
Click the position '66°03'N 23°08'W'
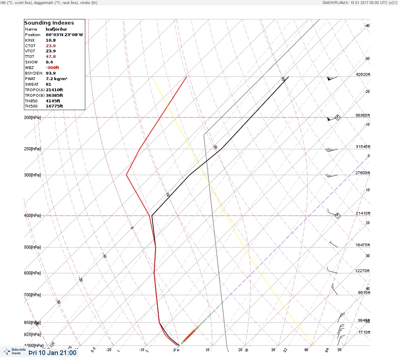pos(64,35)
